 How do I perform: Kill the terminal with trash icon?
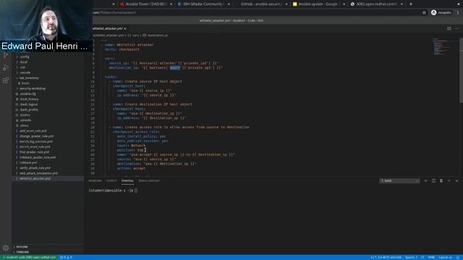tap(441, 181)
